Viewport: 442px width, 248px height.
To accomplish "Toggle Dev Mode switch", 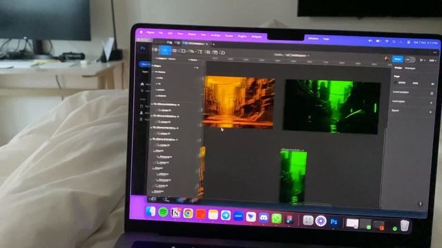I will [410, 60].
